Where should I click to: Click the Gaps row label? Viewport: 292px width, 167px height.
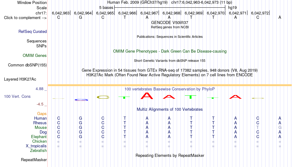[42, 114]
